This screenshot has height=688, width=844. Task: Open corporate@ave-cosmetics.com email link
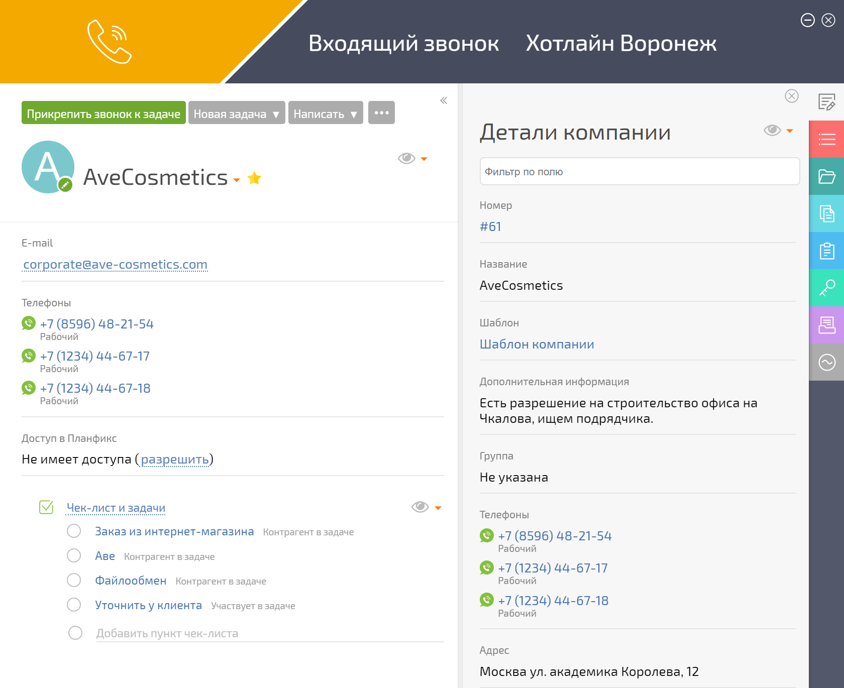(x=115, y=264)
